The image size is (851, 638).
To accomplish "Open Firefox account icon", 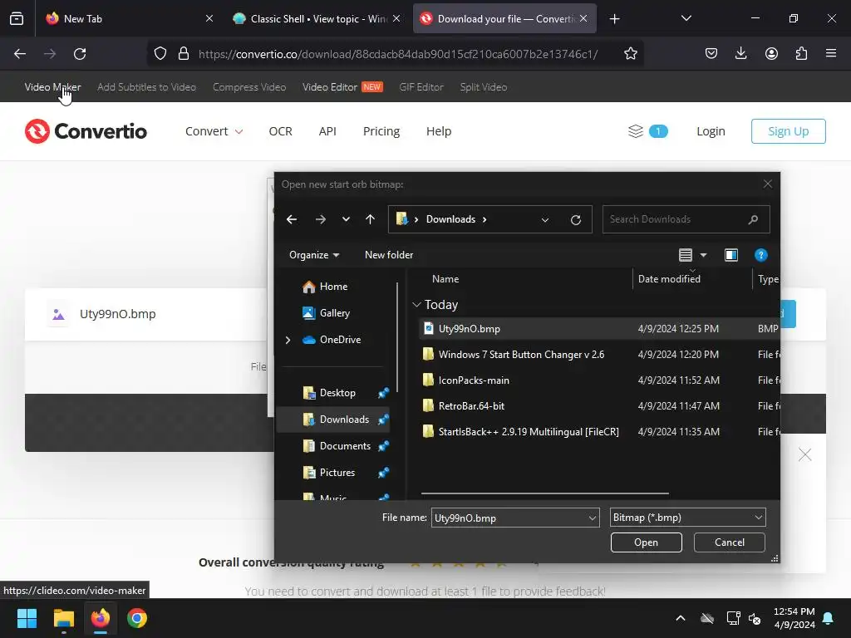I will tap(771, 53).
